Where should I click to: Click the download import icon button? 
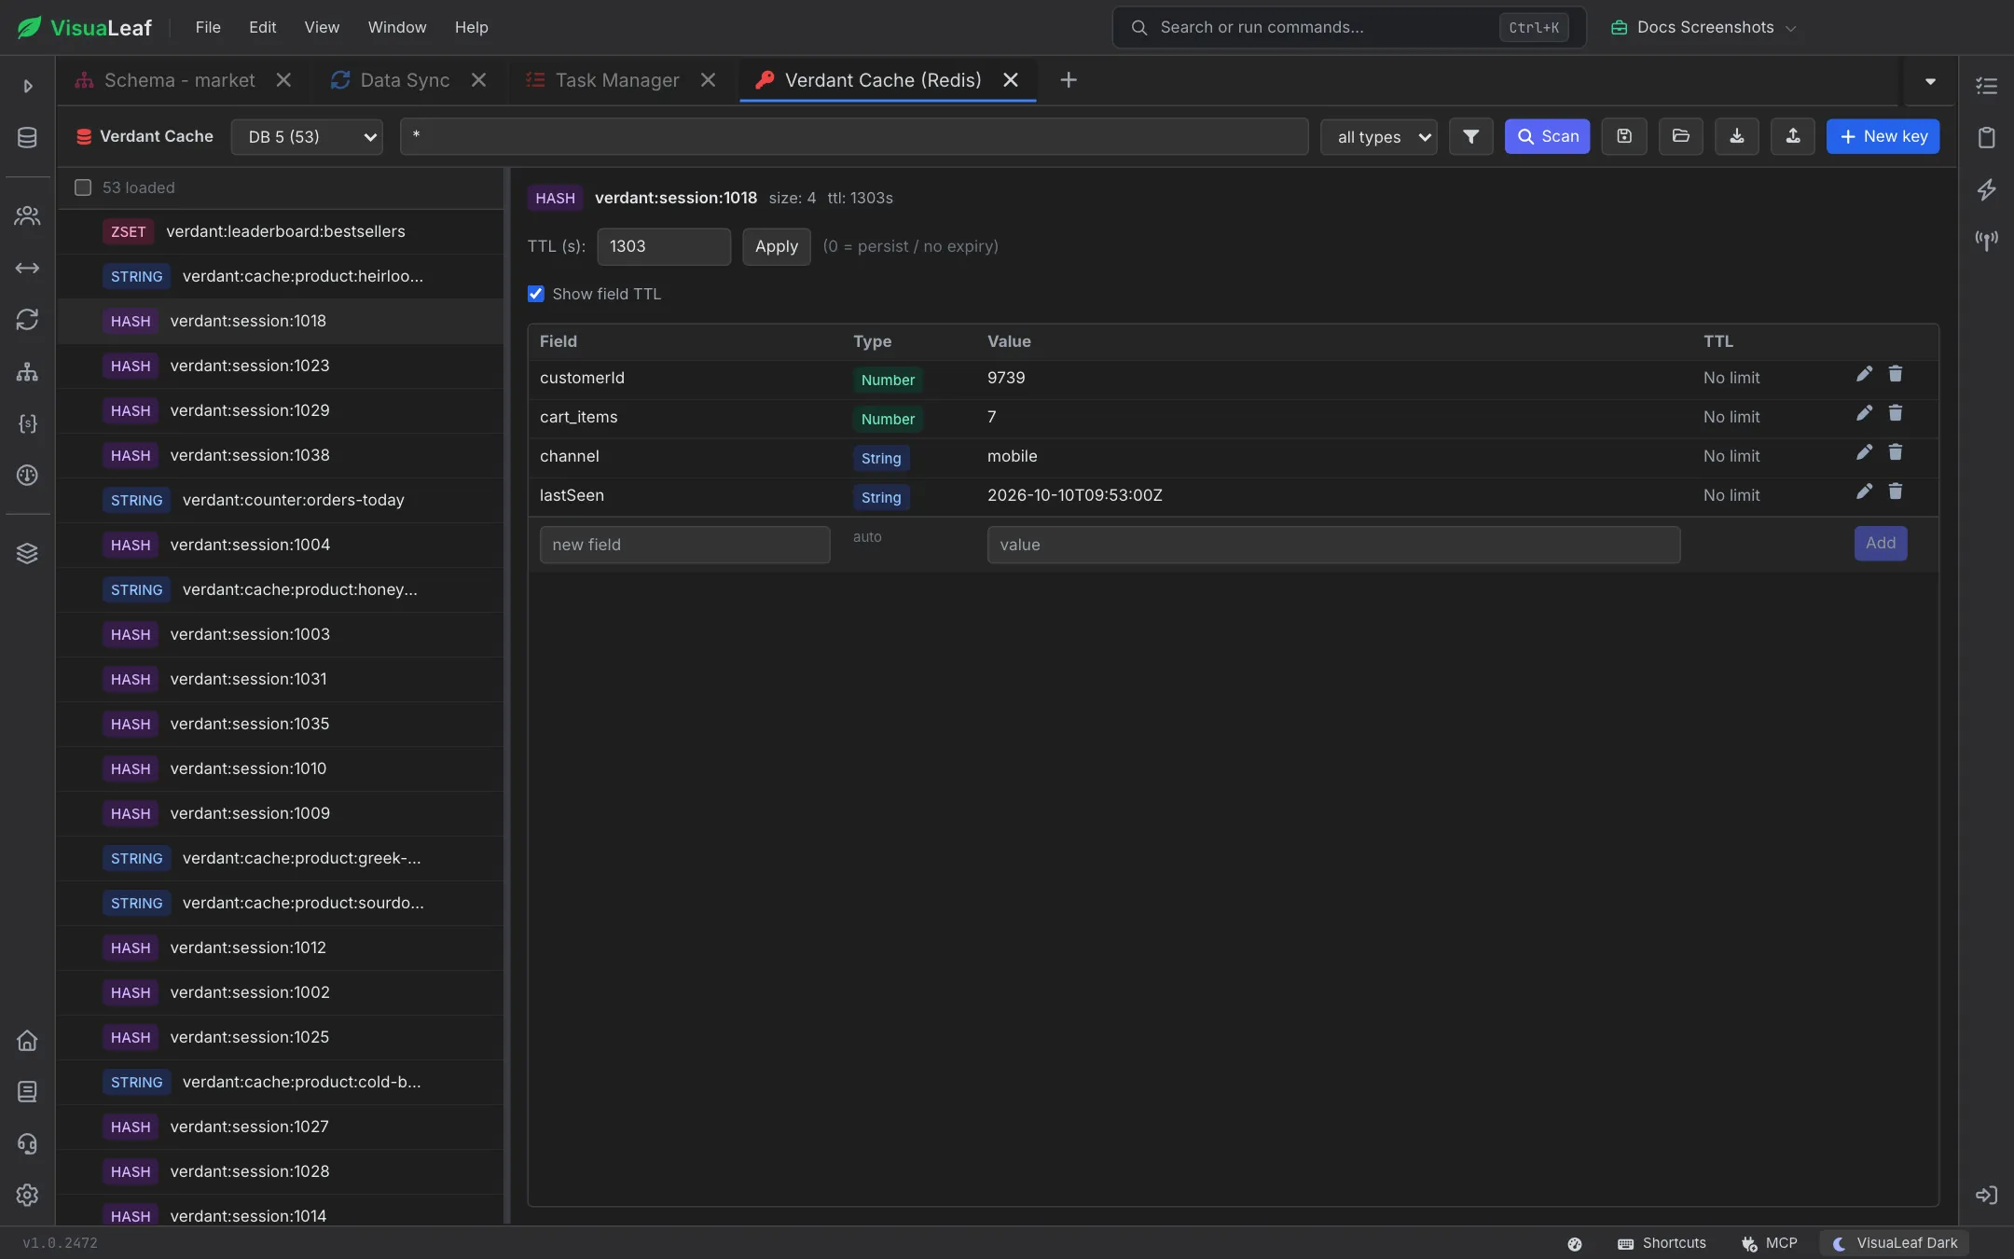[1736, 136]
